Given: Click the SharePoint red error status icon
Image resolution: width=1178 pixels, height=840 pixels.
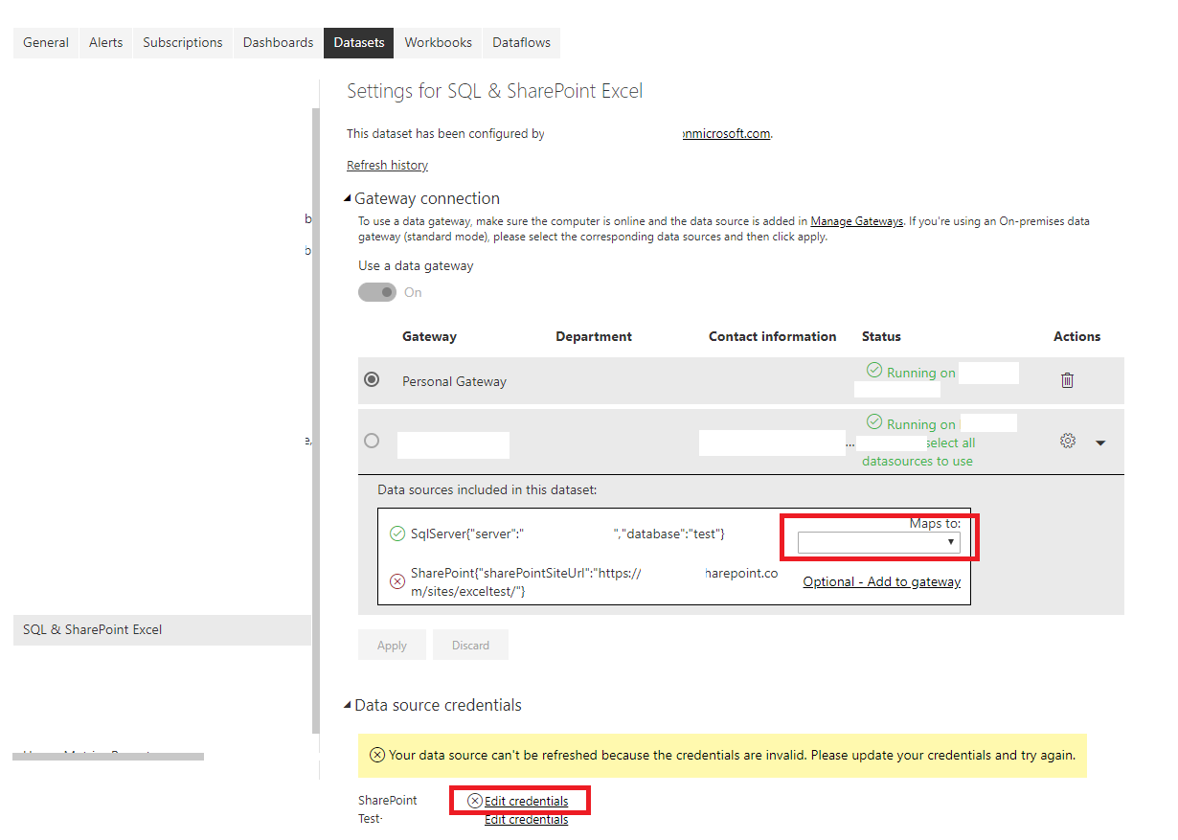Looking at the screenshot, I should (396, 581).
